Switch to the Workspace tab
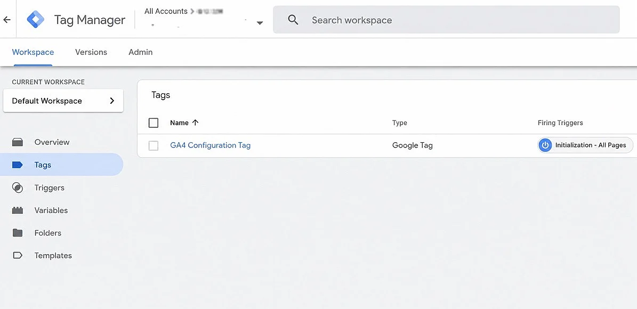The width and height of the screenshot is (637, 309). pos(33,52)
